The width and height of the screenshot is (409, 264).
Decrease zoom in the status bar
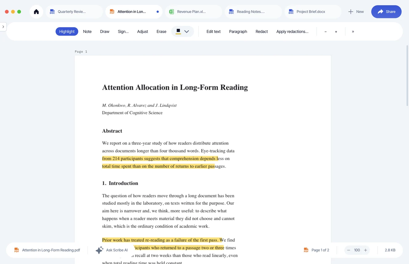coord(349,250)
